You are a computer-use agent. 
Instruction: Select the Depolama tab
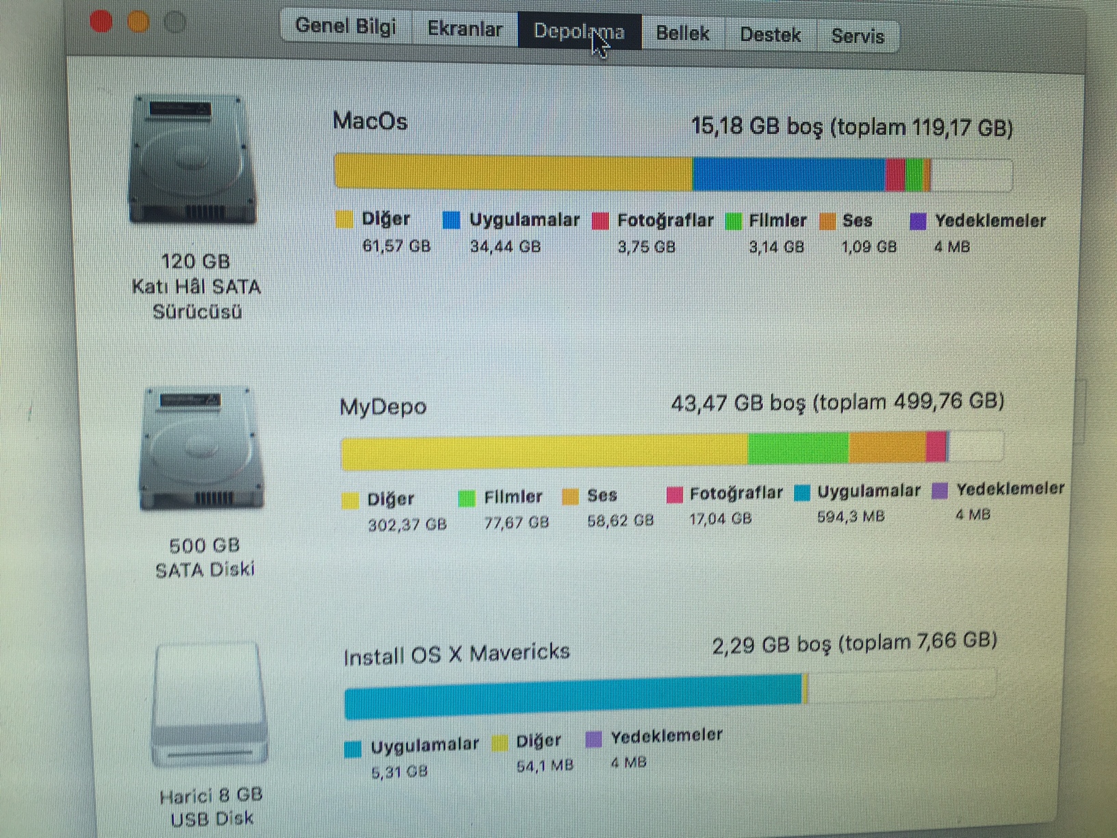579,31
